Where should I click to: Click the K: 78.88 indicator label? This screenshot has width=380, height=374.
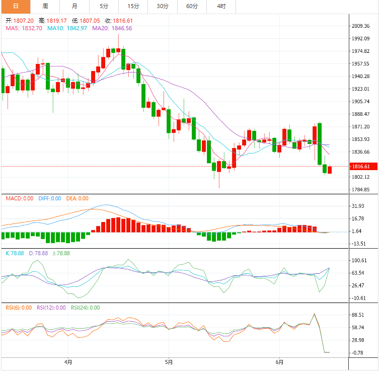15,253
